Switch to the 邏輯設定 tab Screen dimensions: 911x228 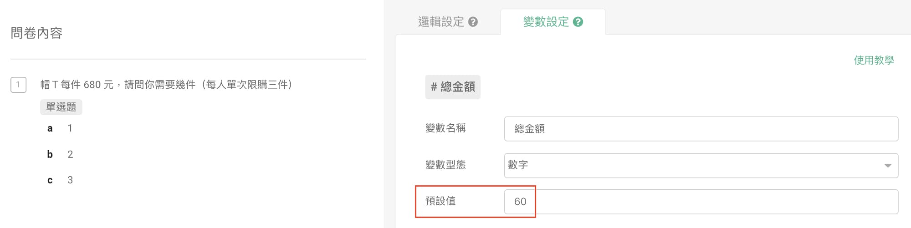pos(441,22)
